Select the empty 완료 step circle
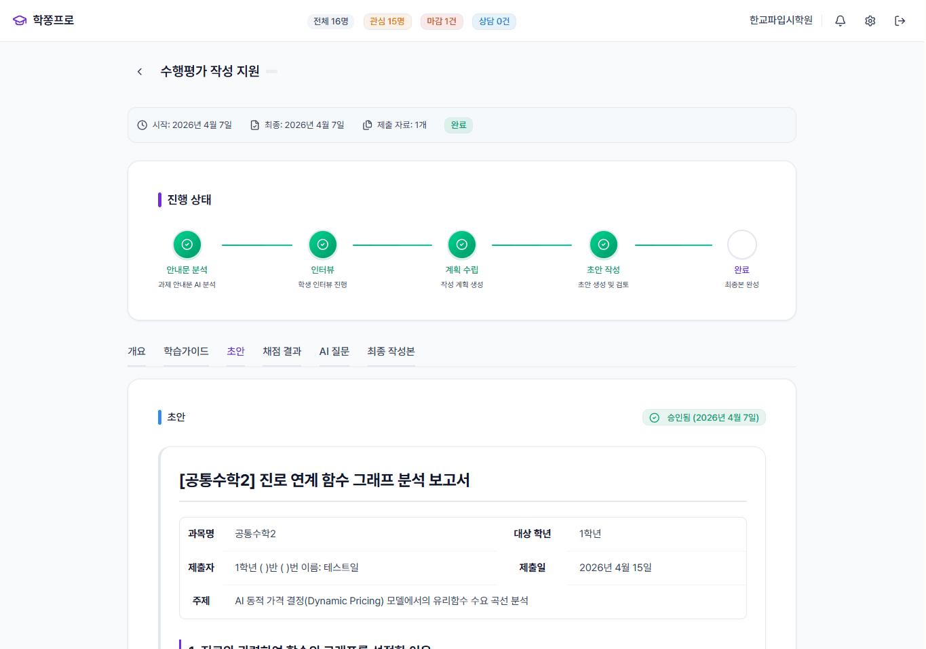 (x=742, y=245)
